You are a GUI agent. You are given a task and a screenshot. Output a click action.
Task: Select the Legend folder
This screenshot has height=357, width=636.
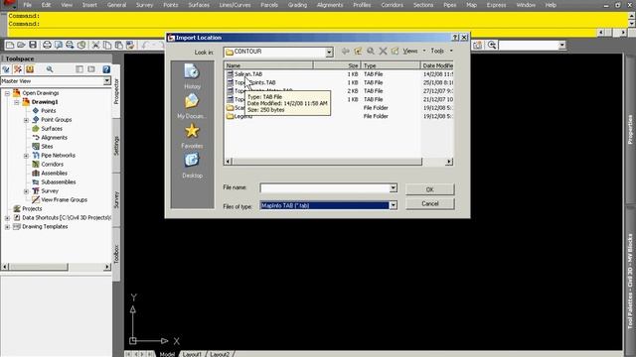(x=239, y=117)
